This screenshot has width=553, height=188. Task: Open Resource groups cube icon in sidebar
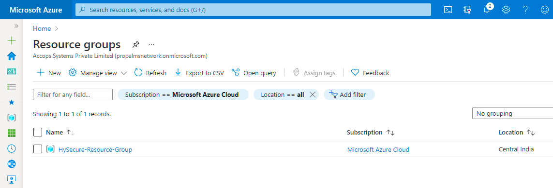click(x=12, y=118)
